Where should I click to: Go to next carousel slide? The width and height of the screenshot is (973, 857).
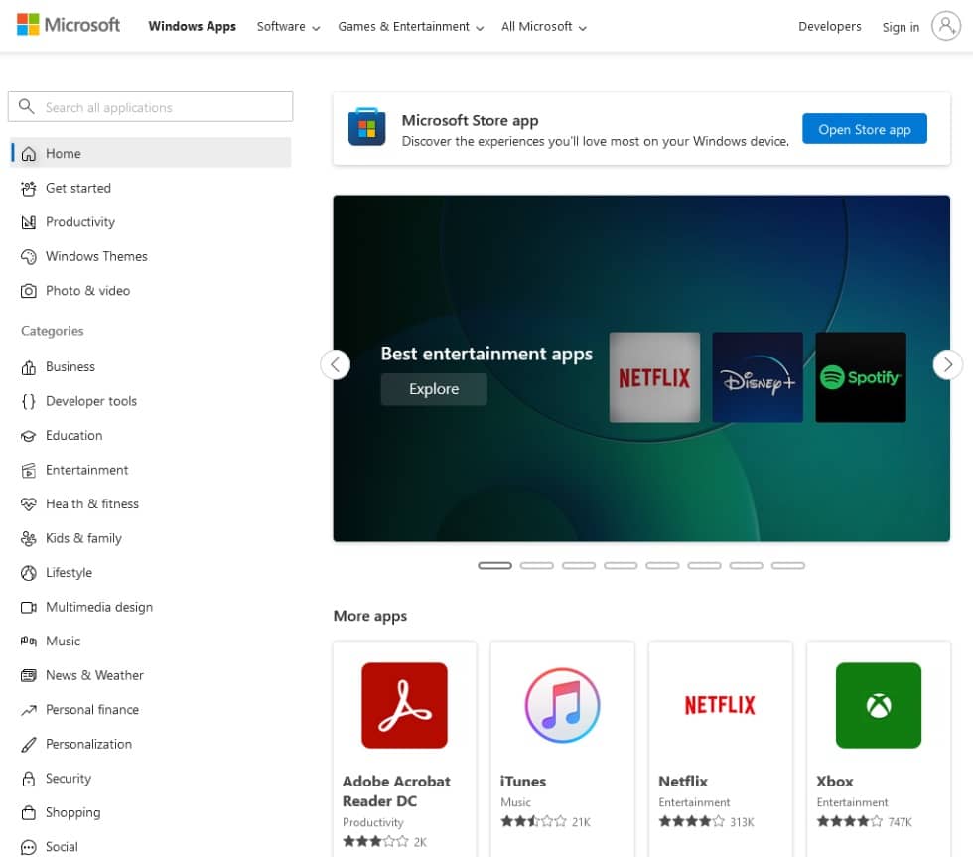pyautogui.click(x=947, y=364)
